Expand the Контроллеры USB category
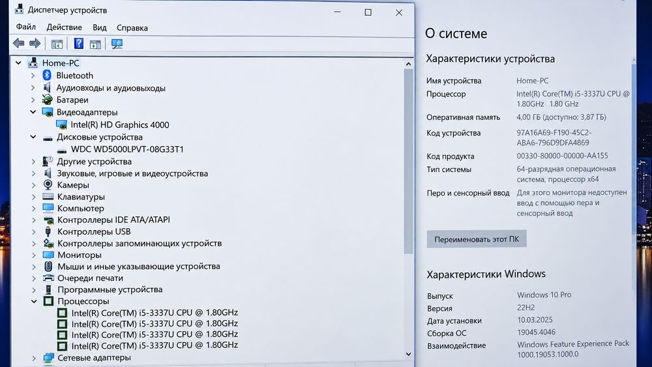Viewport: 652px width, 367px height. 34,231
